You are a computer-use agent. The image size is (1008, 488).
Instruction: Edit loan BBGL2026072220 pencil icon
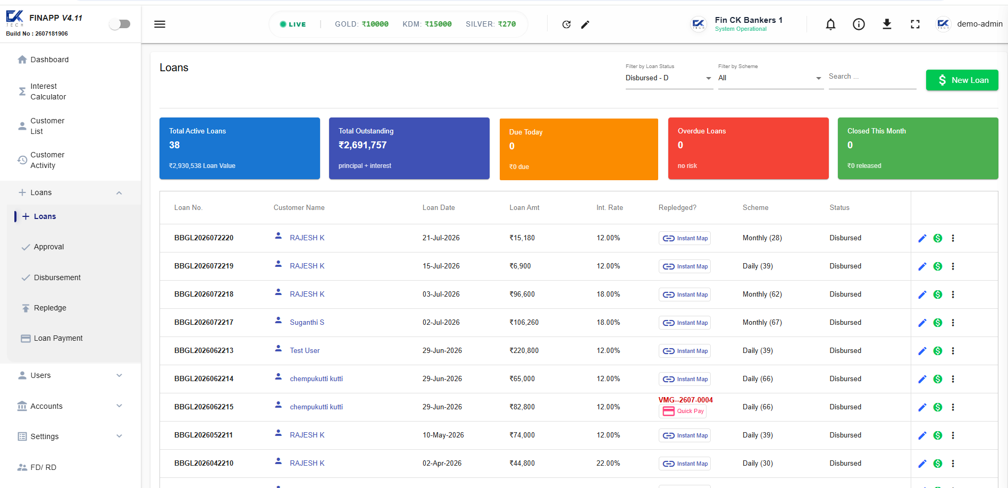(922, 238)
